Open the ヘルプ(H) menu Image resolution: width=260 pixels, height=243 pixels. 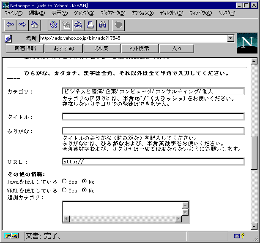coord(227,13)
